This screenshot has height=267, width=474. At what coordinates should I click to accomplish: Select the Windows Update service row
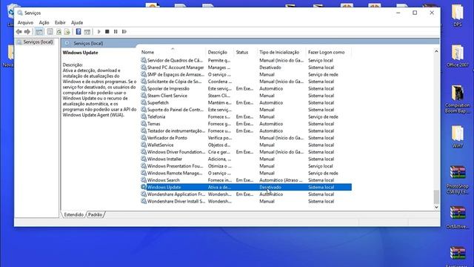point(246,187)
